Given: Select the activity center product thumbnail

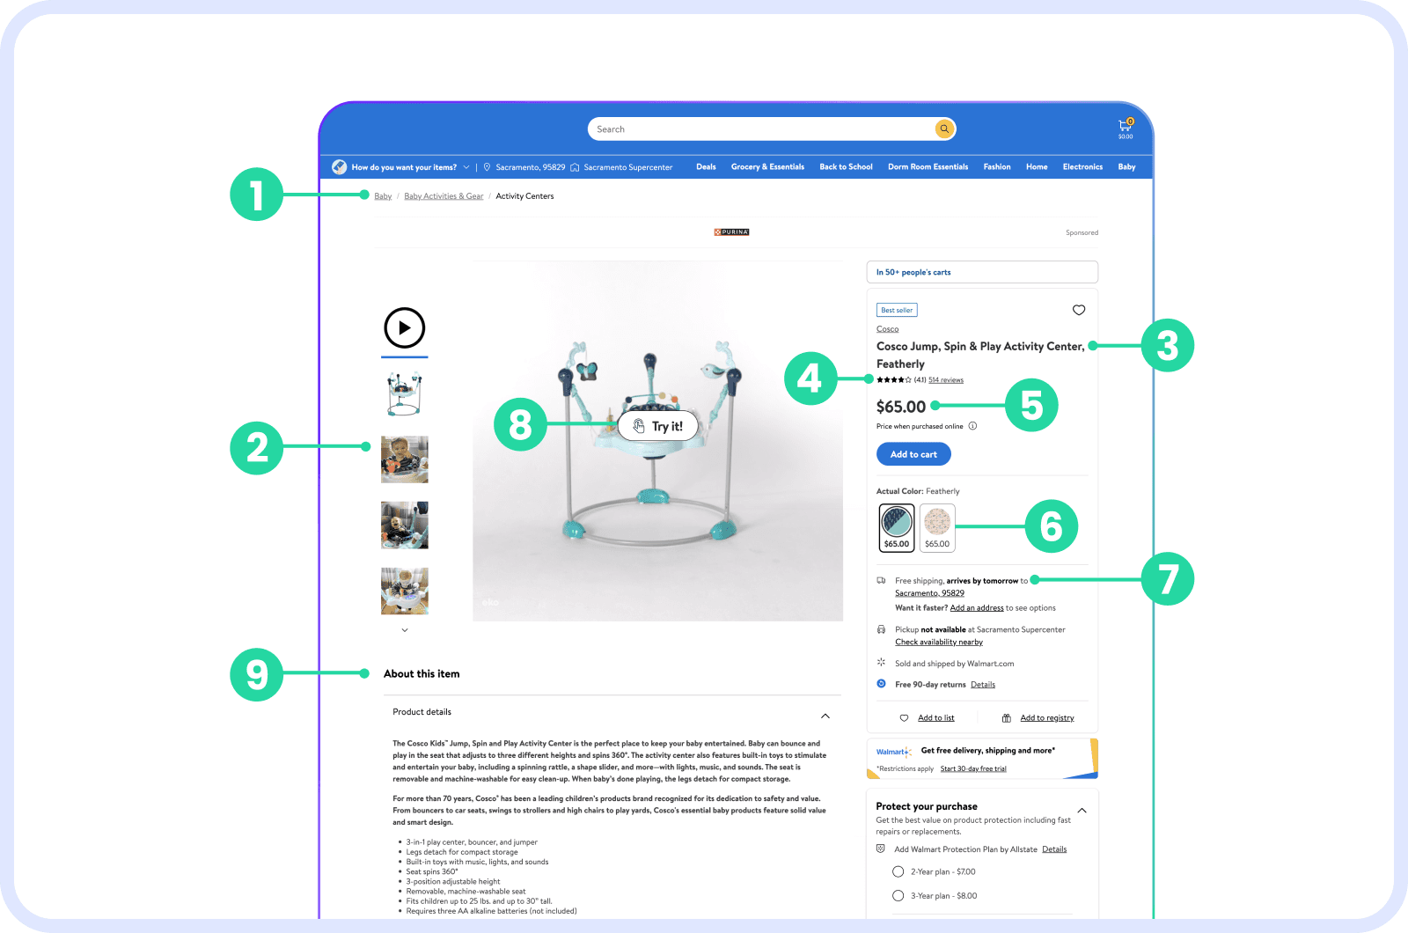Looking at the screenshot, I should click(x=405, y=393).
